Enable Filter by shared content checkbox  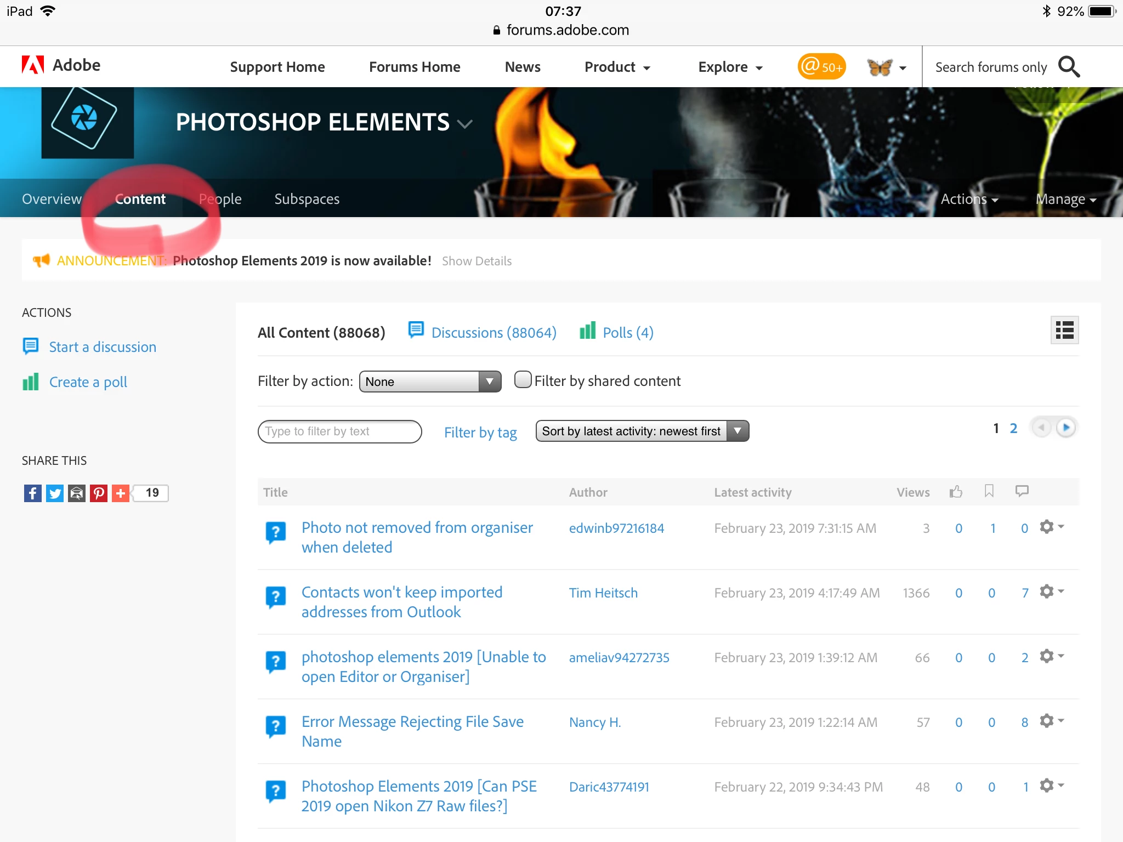pos(523,380)
